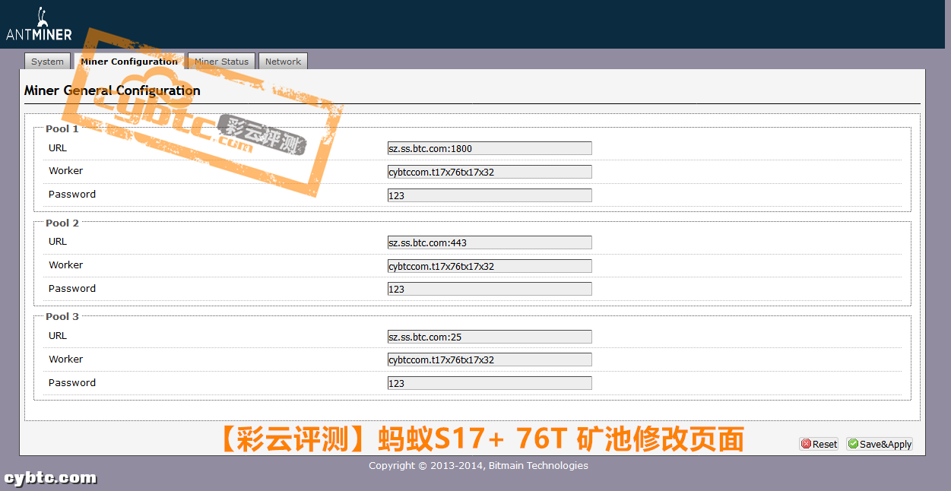Click the Miner Configuration tab
The height and width of the screenshot is (491, 951).
pyautogui.click(x=129, y=61)
